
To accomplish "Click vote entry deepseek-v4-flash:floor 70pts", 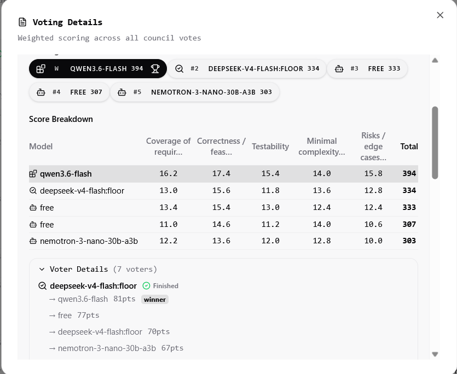I will (x=109, y=332).
